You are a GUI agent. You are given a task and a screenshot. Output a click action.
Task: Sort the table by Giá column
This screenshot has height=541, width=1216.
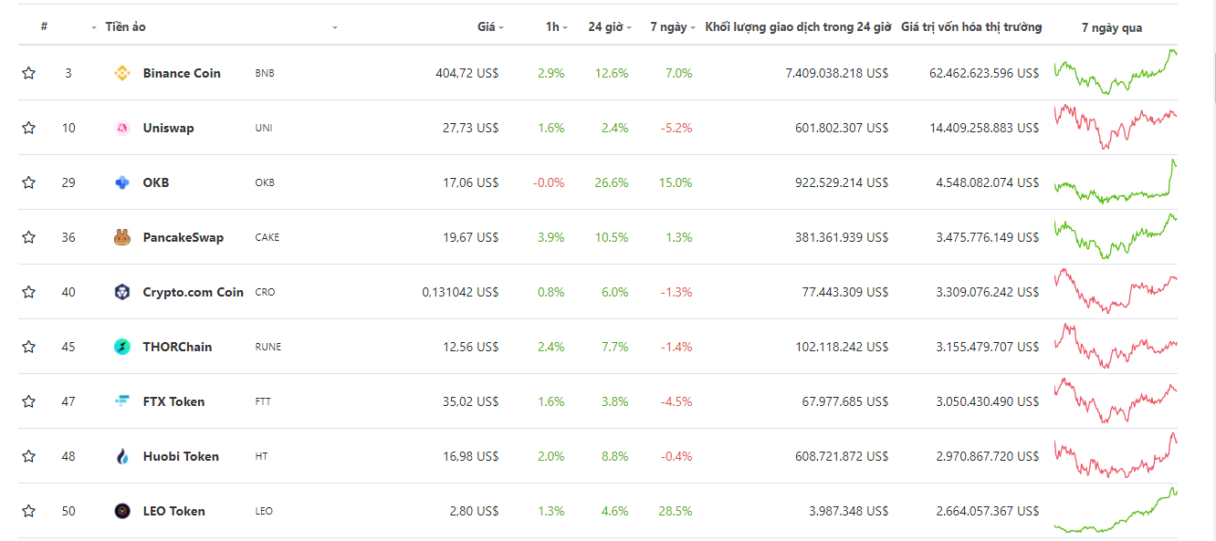click(x=490, y=27)
